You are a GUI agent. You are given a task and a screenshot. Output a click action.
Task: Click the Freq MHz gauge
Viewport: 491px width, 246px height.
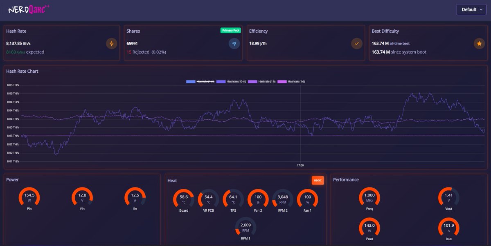coord(369,198)
